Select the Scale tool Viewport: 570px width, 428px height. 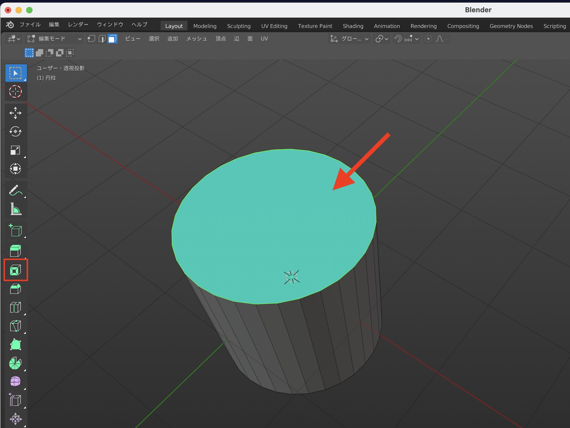(x=15, y=150)
